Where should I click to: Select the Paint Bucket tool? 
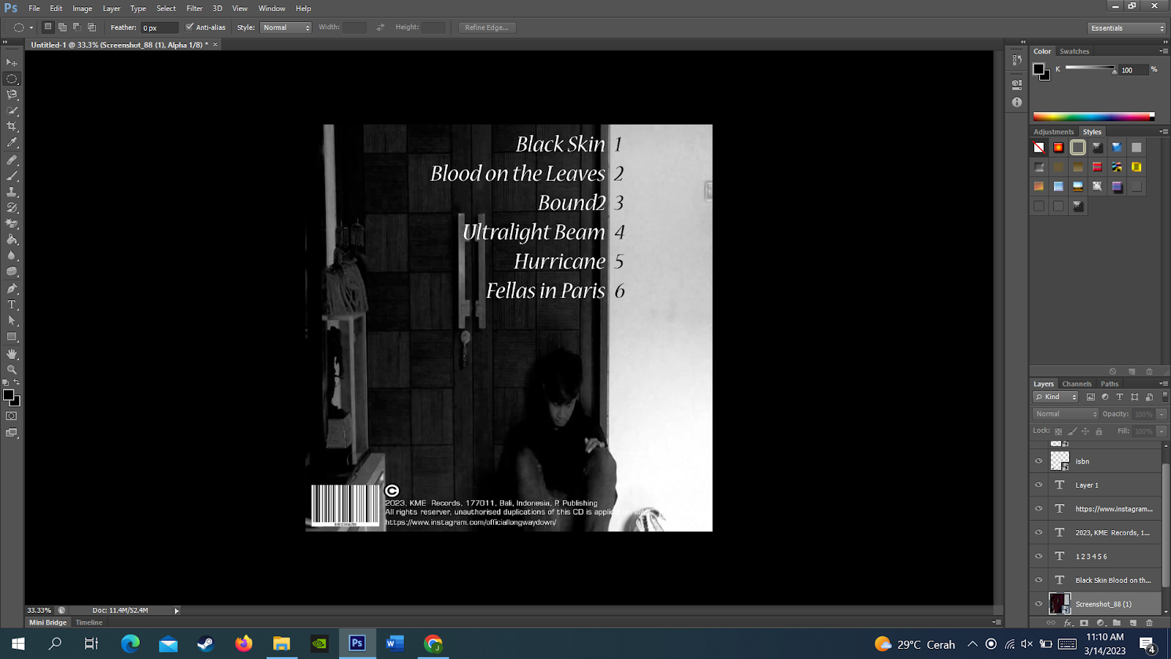coord(12,240)
